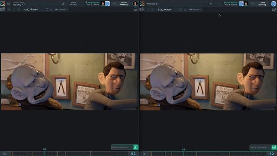Screen dimensions: 277x156
Task: Click the frame 52 playhead marker, right window
Action: (184, 149)
